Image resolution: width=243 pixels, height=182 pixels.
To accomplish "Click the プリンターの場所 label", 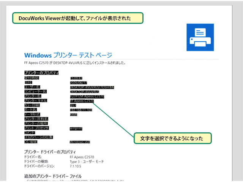I will click(36, 123).
